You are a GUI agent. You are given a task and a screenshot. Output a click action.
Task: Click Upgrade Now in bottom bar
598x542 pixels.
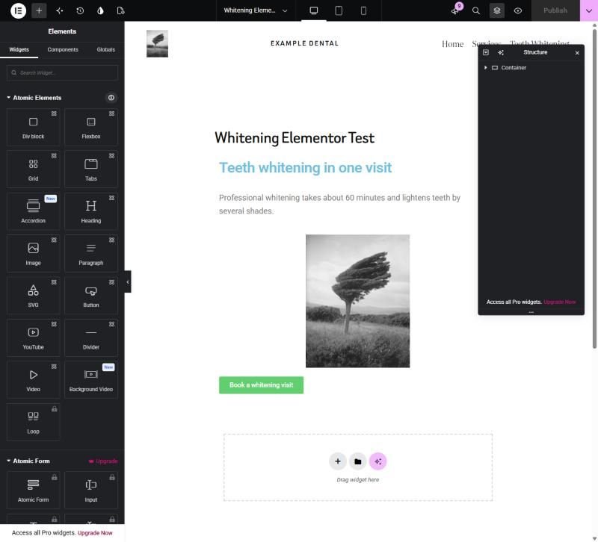coord(95,533)
